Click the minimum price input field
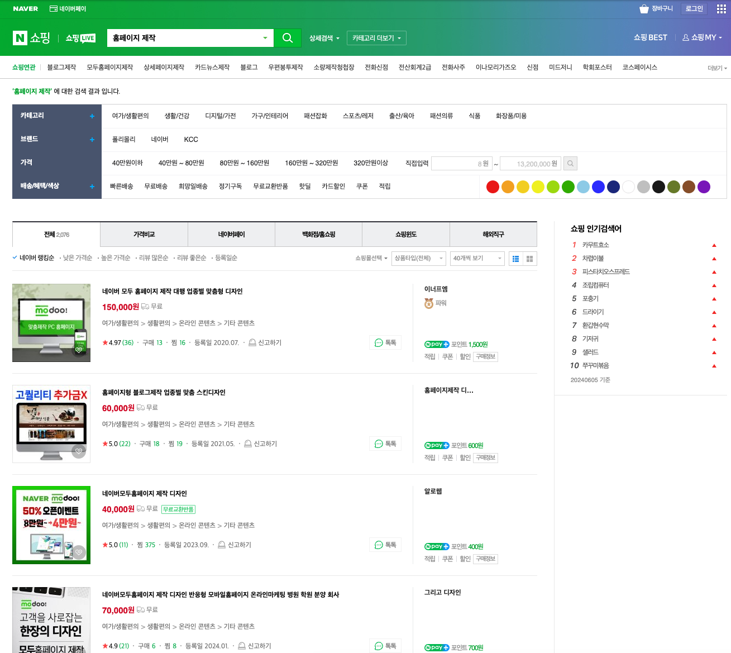The height and width of the screenshot is (653, 731). click(461, 164)
